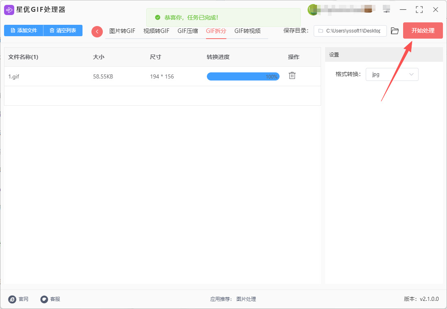Switch to 视频转GIF tab
The width and height of the screenshot is (447, 309).
coord(156,31)
